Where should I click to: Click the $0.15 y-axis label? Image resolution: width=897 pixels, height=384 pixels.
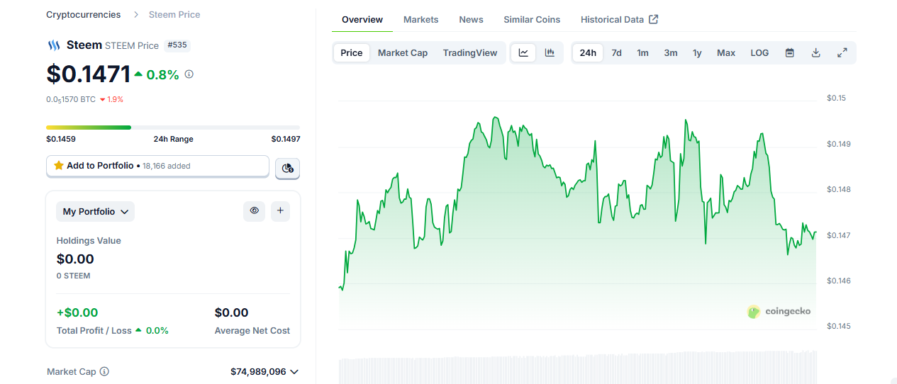pos(836,98)
